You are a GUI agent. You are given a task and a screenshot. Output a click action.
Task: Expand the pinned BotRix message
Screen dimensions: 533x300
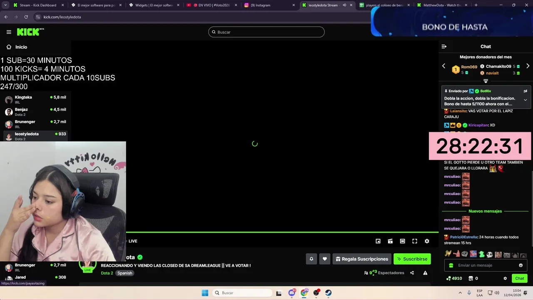(x=525, y=100)
